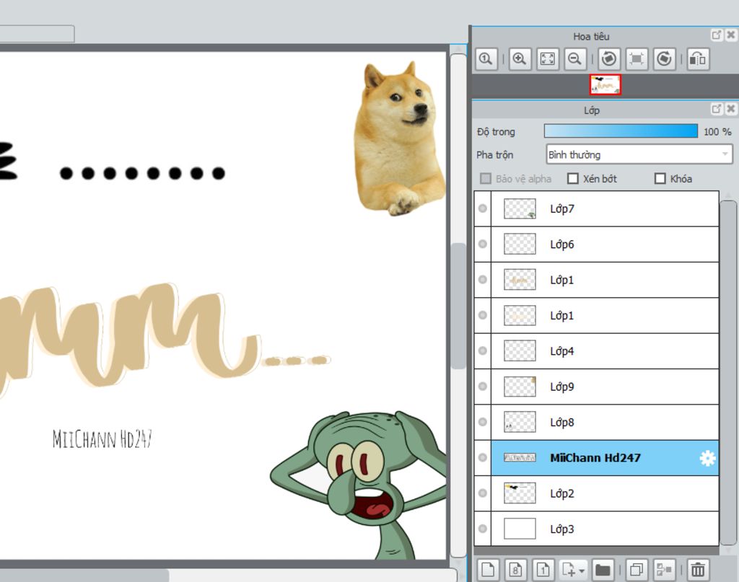Delete the selected layer
Image resolution: width=739 pixels, height=582 pixels.
[x=698, y=570]
